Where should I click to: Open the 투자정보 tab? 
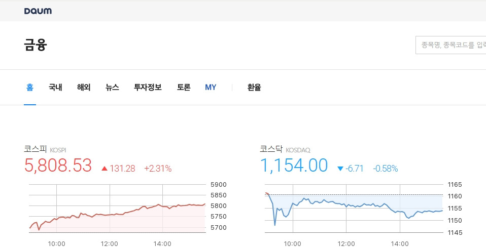coord(148,88)
